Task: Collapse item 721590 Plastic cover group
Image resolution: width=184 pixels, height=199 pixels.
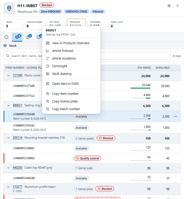Action: [8, 76]
